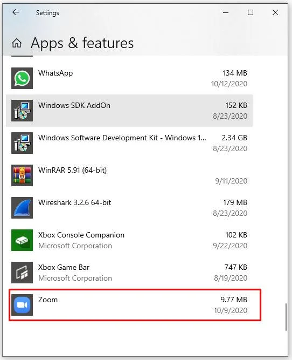This screenshot has height=360, width=292.
Task: Click the Wireshark shark fin icon
Action: pos(22,208)
